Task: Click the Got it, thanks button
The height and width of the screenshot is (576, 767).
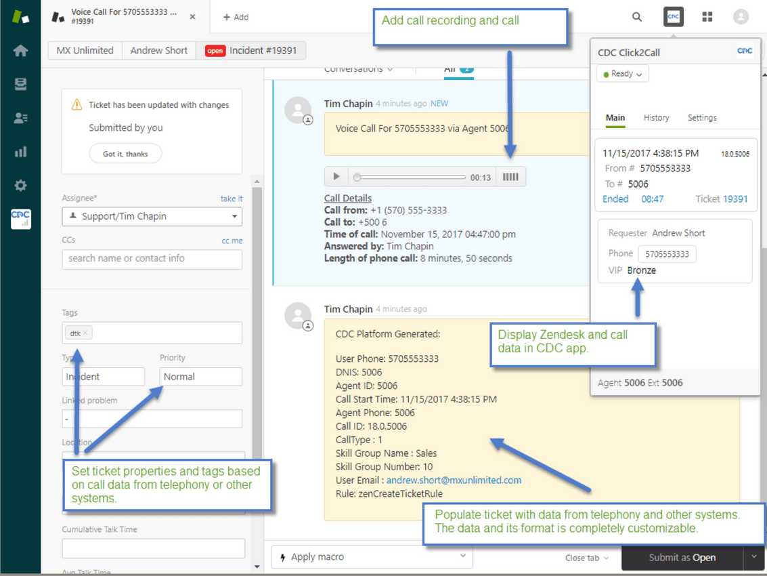Action: (125, 153)
